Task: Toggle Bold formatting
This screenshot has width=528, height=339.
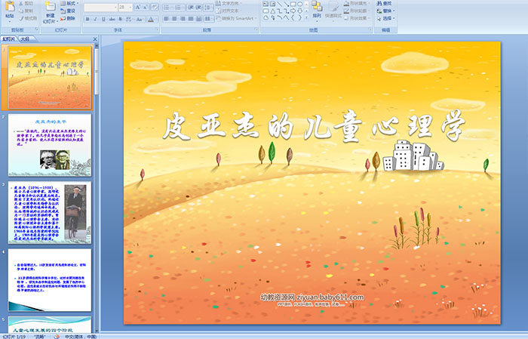Action: 87,20
